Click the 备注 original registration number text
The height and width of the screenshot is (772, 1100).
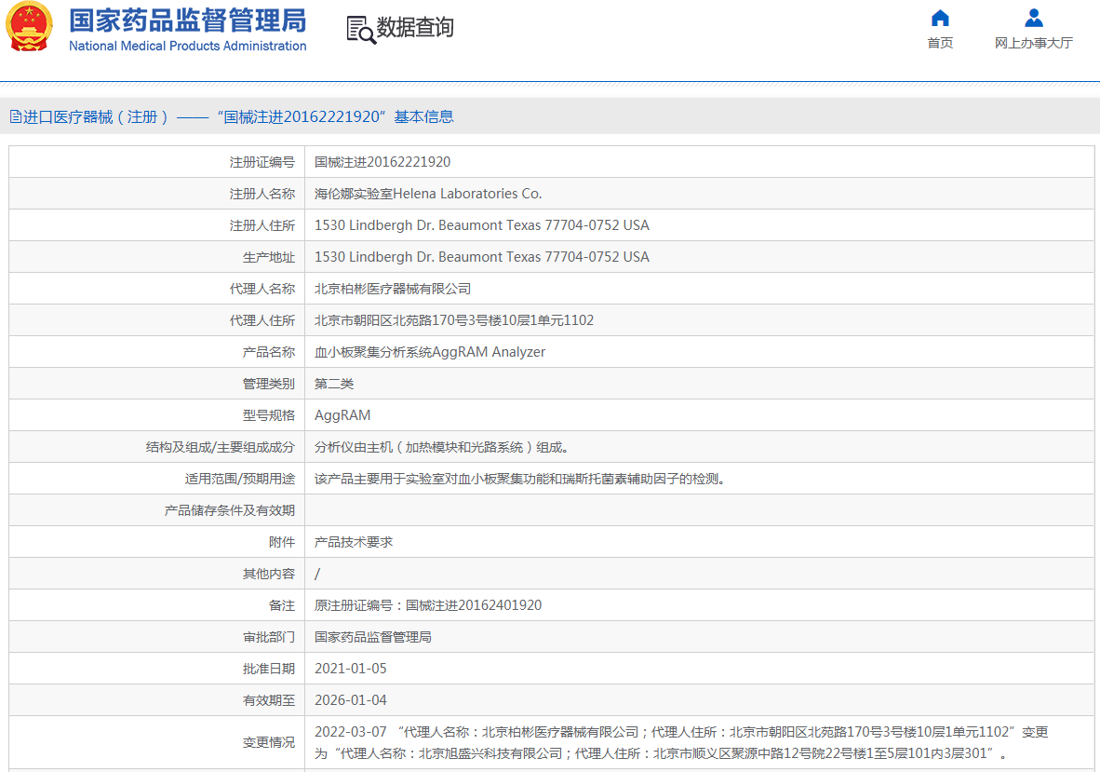[x=427, y=605]
